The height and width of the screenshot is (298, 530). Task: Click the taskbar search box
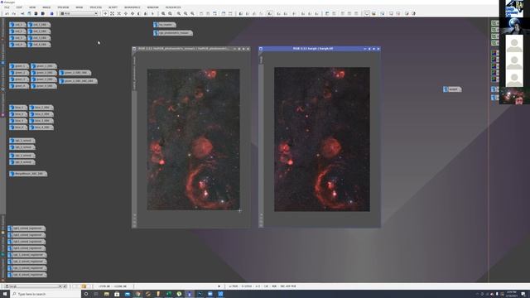(x=46, y=294)
